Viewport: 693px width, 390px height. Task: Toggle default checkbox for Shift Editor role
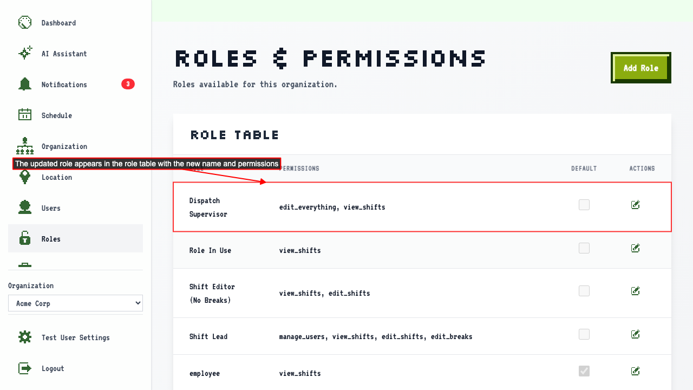(x=584, y=291)
